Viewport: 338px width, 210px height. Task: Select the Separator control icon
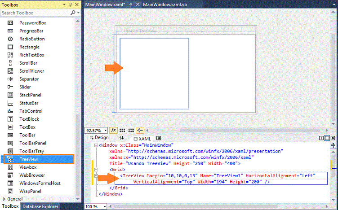point(10,79)
